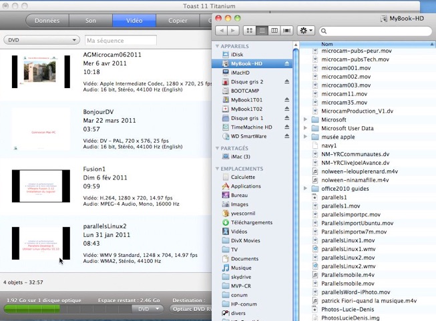Go forward in the Finder window
This screenshot has height=321, width=436.
tap(233, 31)
